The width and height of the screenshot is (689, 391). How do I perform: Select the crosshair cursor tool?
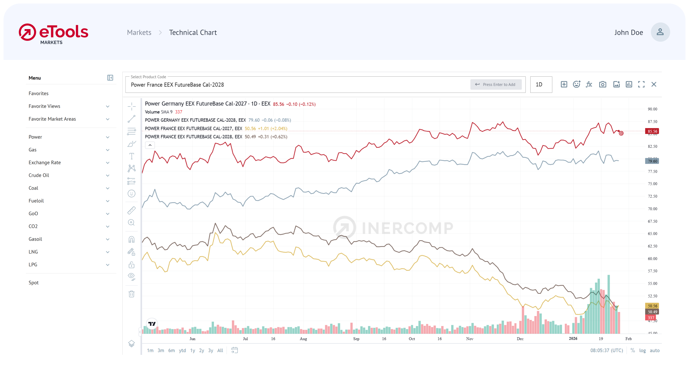[131, 106]
